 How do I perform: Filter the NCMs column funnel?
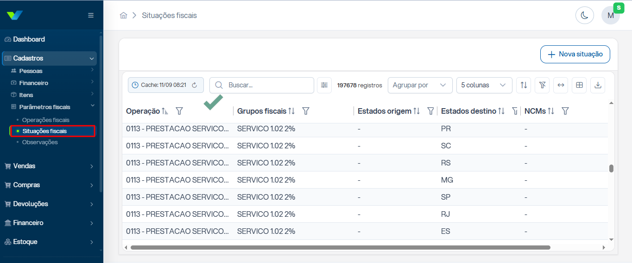[x=565, y=111]
